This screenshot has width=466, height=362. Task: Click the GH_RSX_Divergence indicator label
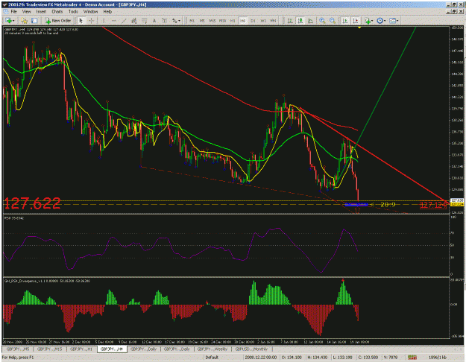tap(47, 281)
